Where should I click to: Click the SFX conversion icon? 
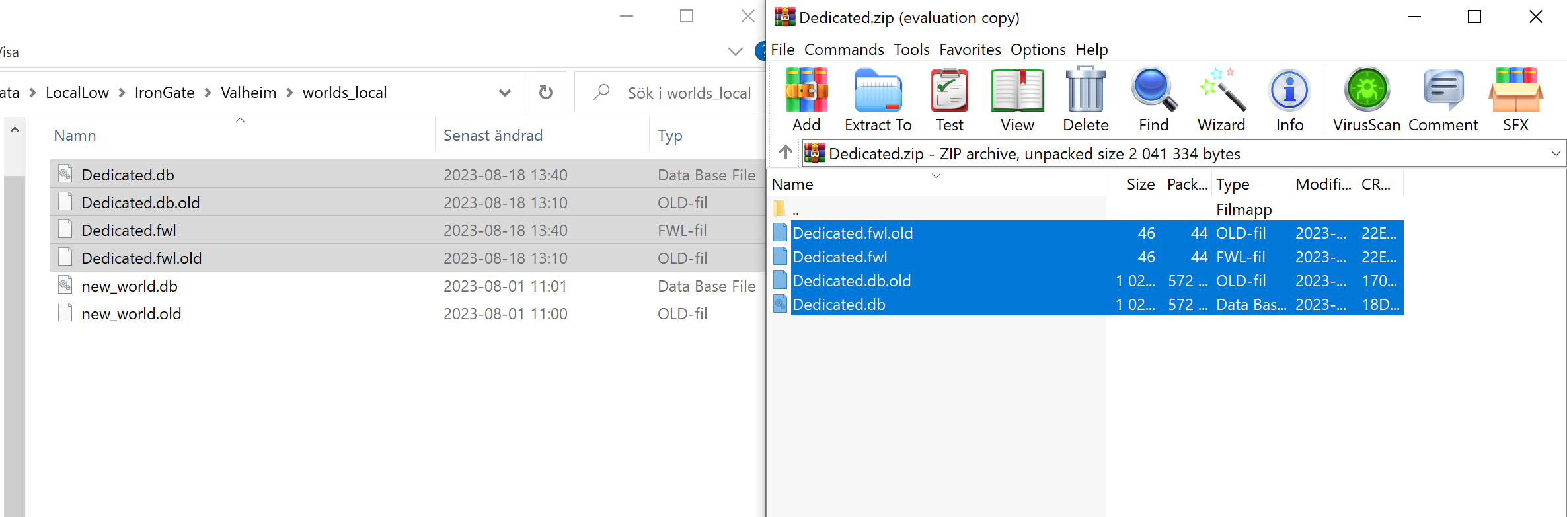pos(1515,90)
